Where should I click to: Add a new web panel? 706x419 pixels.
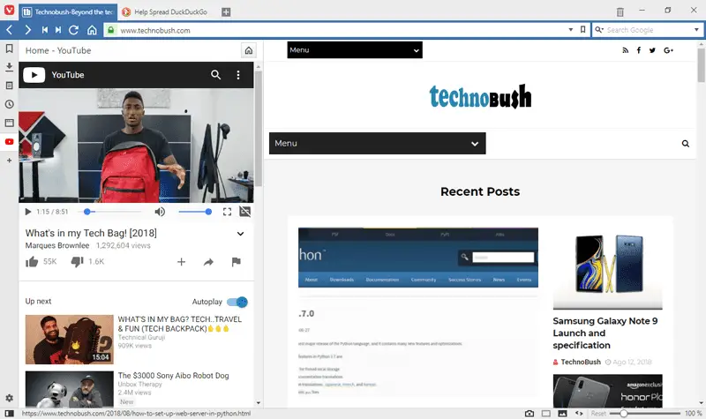coord(9,161)
